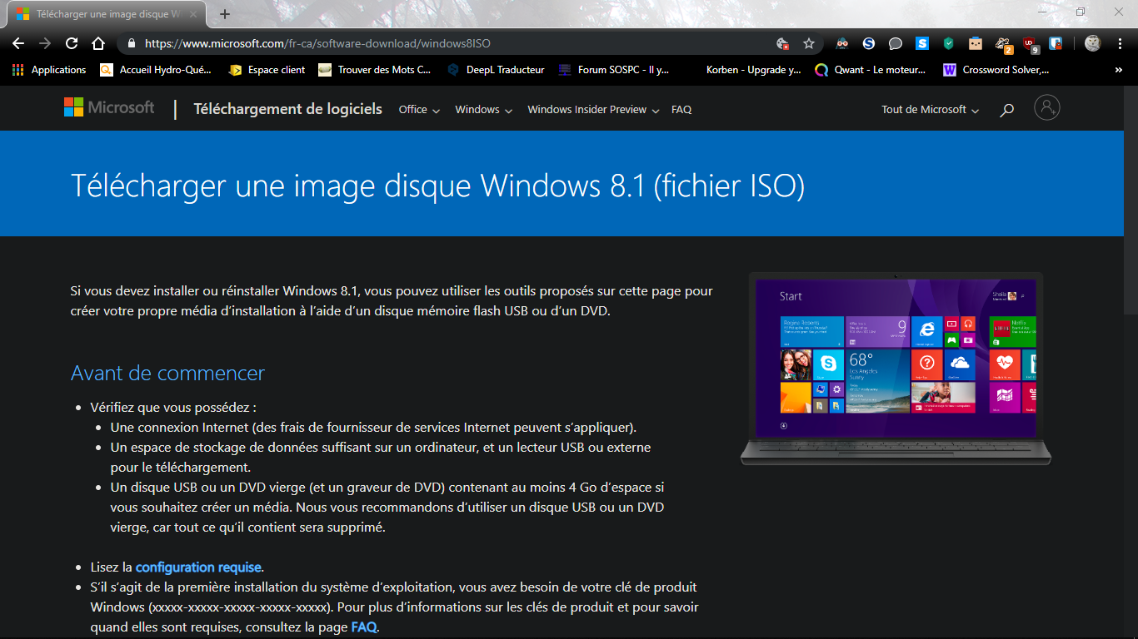Open the round blue S extension
Image resolution: width=1138 pixels, height=639 pixels.
click(x=869, y=43)
